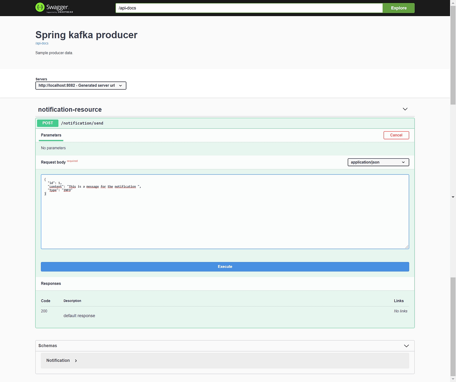Screen dimensions: 456x382
Task: Click 'Sample producer data.' description
Action: click(x=54, y=53)
